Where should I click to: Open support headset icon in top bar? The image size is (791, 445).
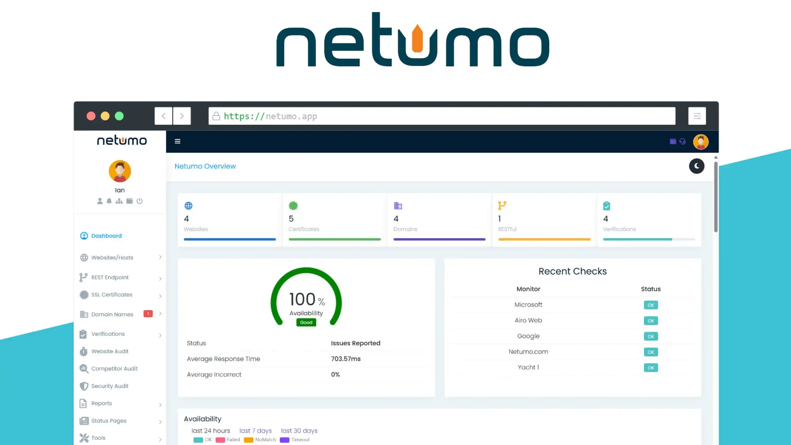682,142
